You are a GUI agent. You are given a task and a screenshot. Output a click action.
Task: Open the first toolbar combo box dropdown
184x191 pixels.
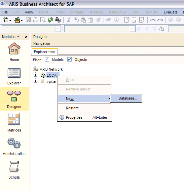[58, 29]
